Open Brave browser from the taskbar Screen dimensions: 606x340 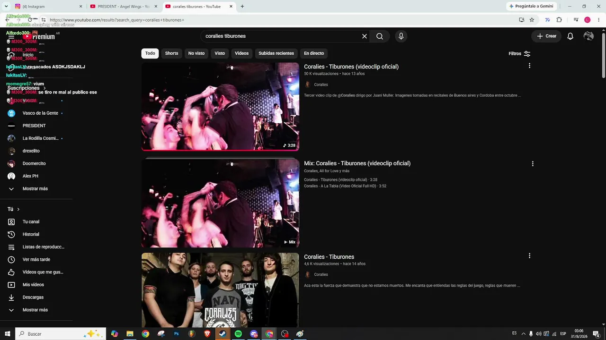pyautogui.click(x=207, y=334)
